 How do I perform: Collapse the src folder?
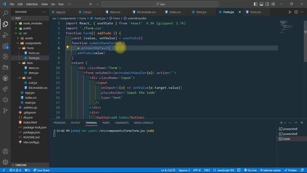[16, 33]
